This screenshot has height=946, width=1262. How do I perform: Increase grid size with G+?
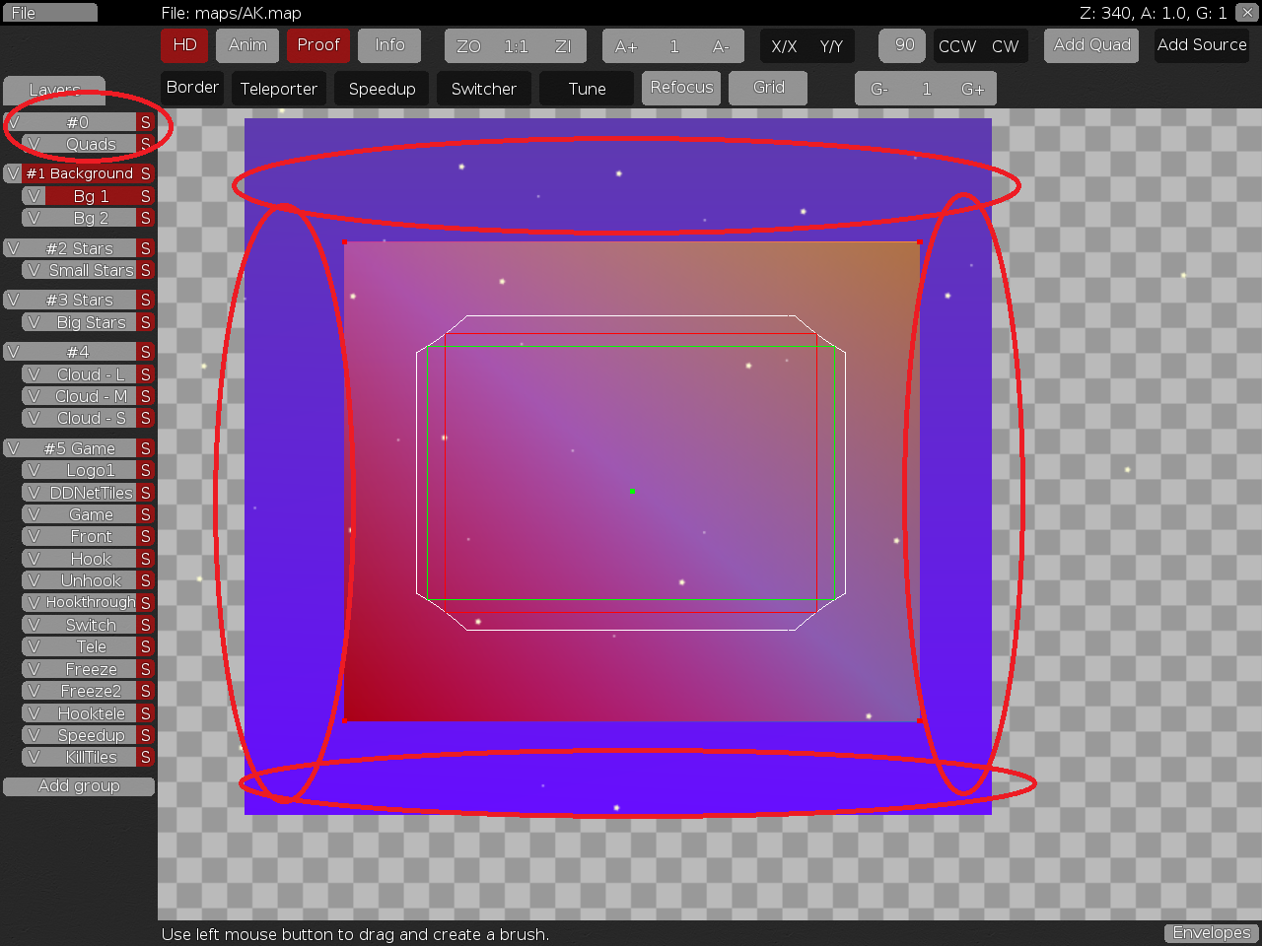(x=972, y=89)
